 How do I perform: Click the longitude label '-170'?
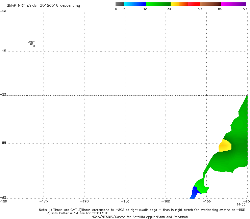point(84,201)
